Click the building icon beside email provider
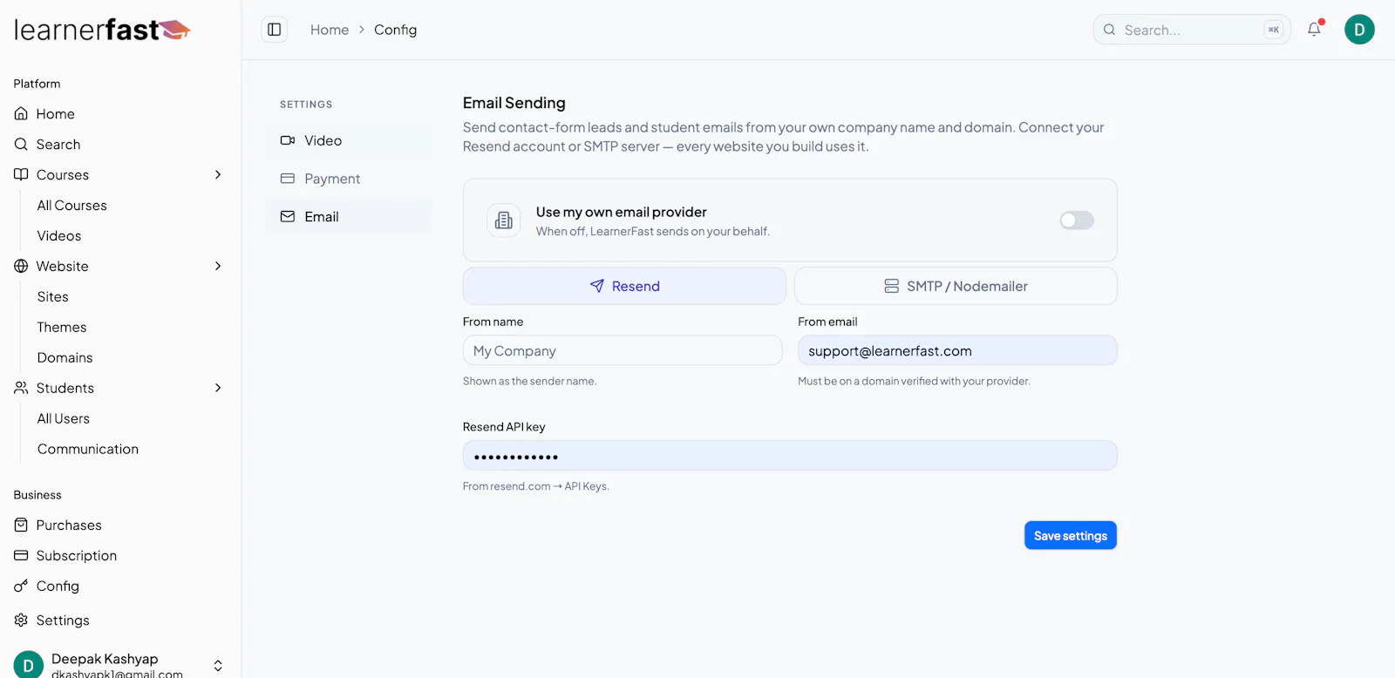 pyautogui.click(x=504, y=220)
